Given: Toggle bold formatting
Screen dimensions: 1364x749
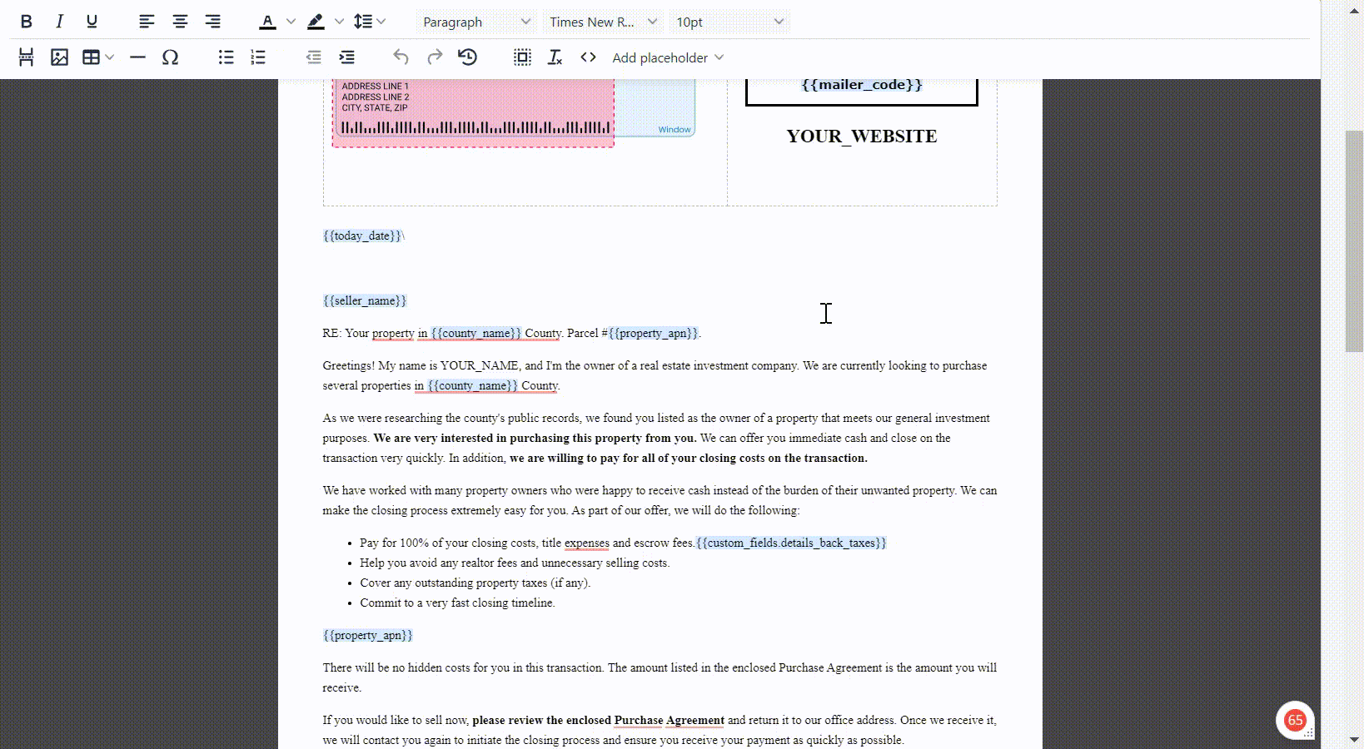Looking at the screenshot, I should (x=26, y=22).
